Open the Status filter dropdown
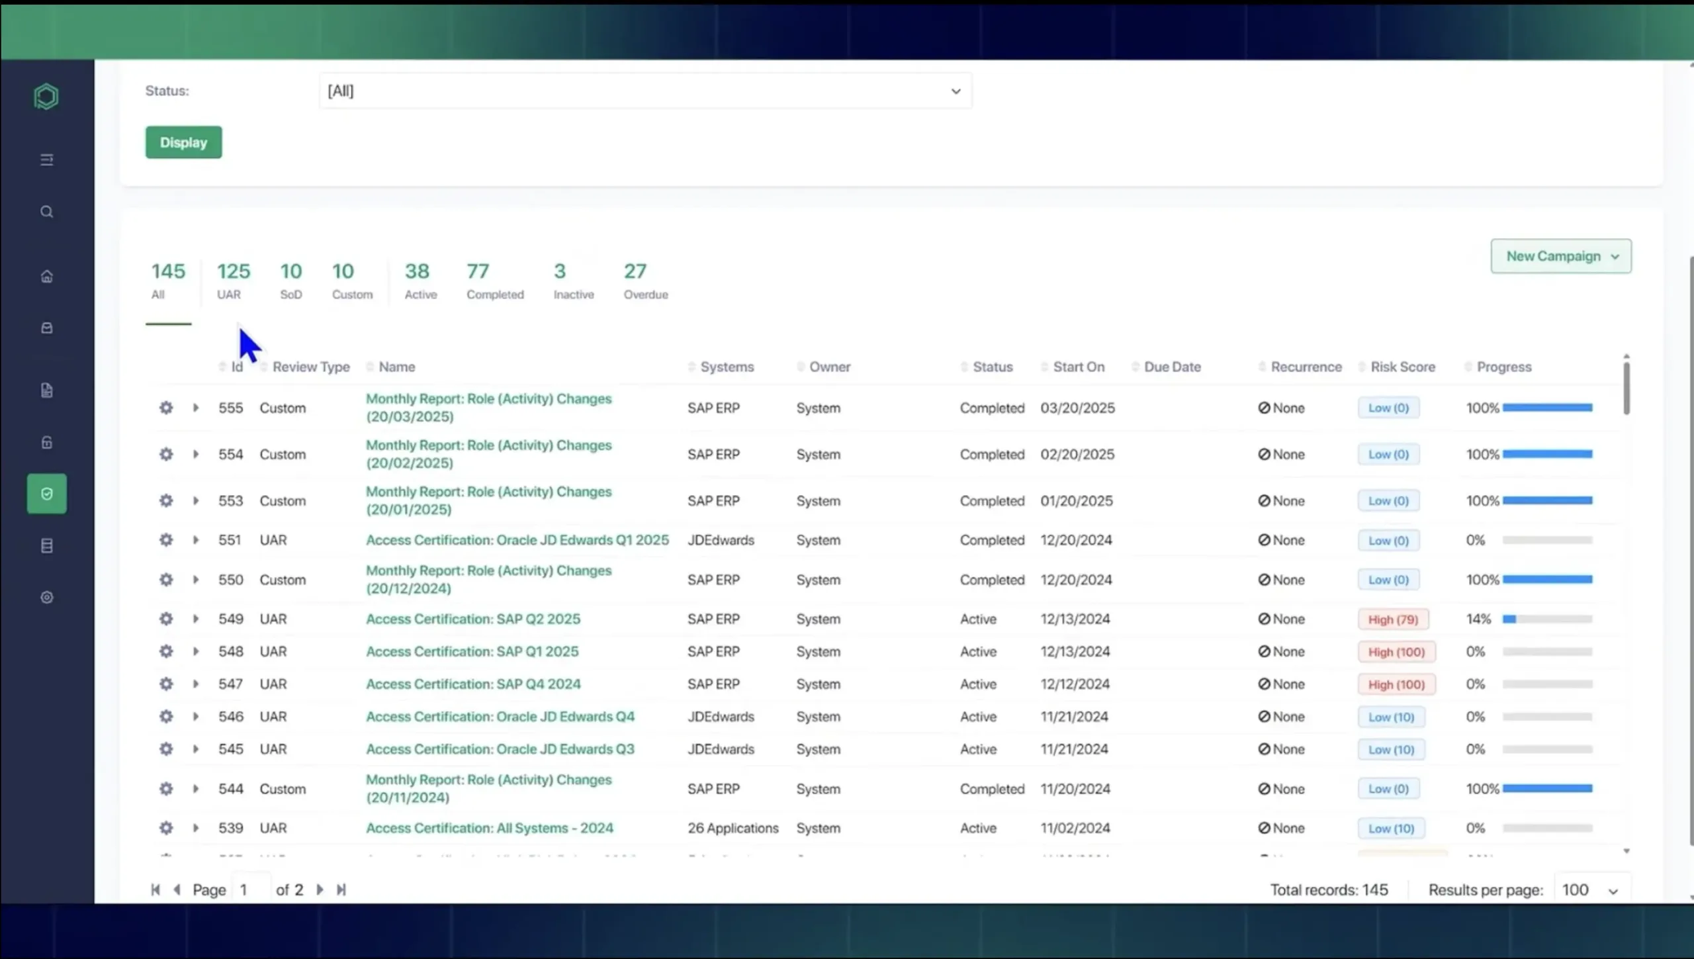 (x=644, y=91)
